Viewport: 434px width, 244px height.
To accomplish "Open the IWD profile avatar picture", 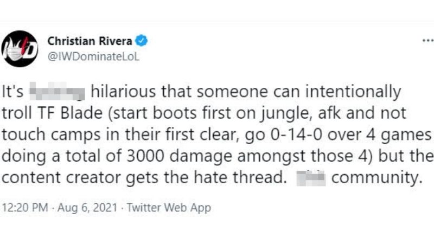I will tap(20, 49).
